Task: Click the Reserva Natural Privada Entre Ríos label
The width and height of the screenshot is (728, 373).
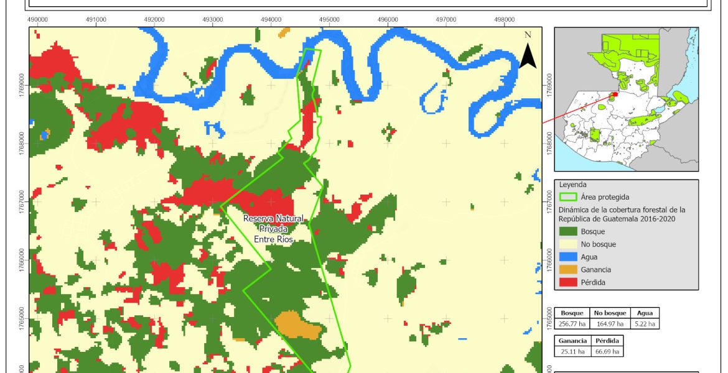Action: click(273, 229)
